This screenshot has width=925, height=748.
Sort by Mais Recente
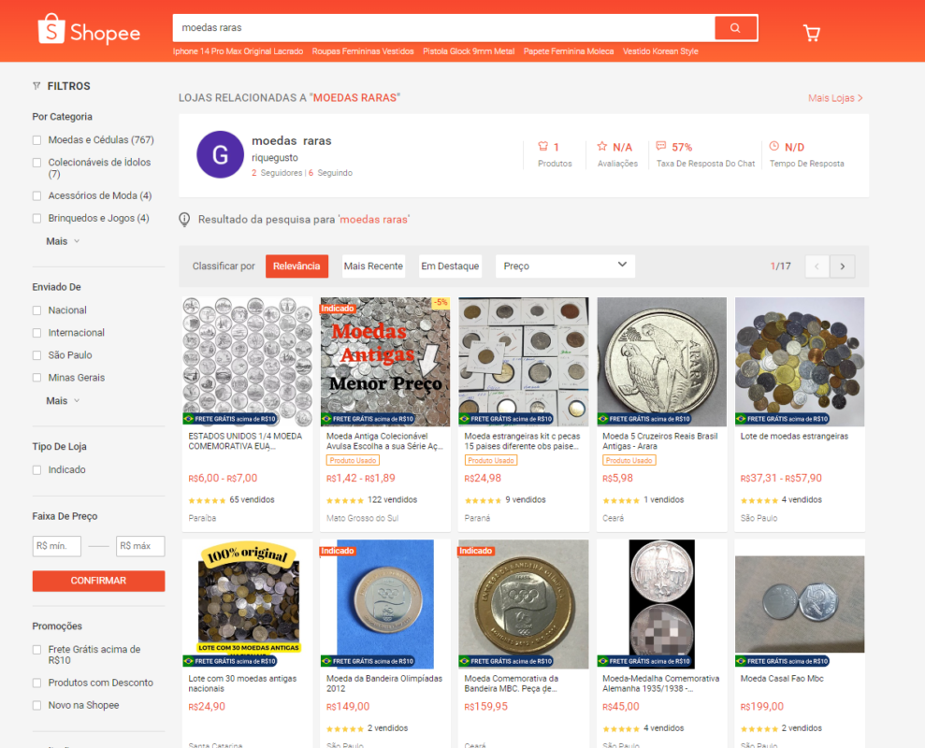point(373,266)
